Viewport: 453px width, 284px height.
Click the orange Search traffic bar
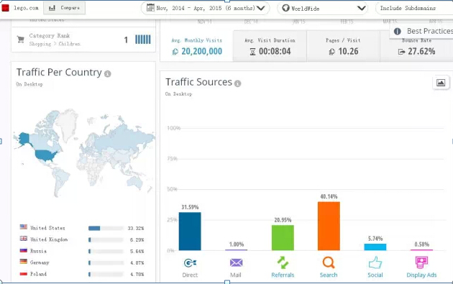click(329, 226)
